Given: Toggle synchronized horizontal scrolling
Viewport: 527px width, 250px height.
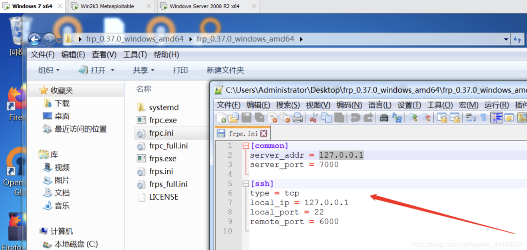Looking at the screenshot, I should (x=455, y=117).
